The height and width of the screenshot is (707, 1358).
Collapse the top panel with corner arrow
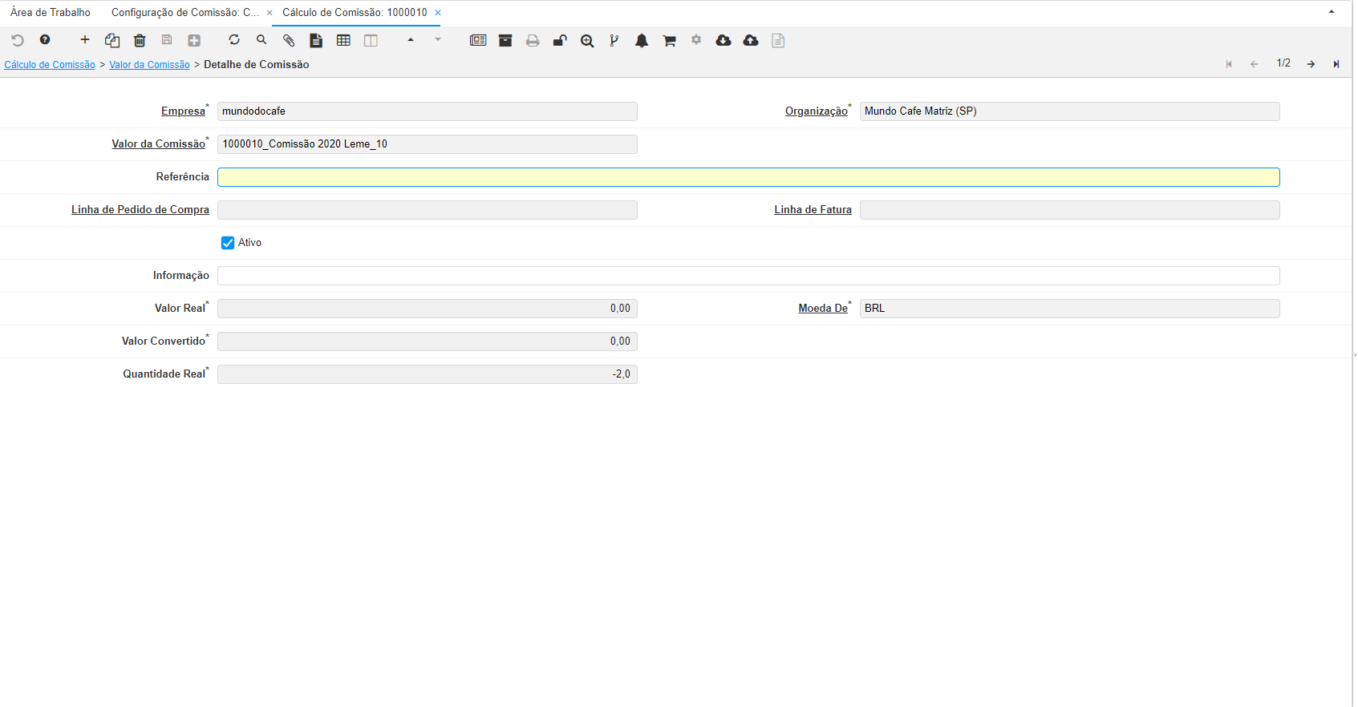coord(1332,12)
